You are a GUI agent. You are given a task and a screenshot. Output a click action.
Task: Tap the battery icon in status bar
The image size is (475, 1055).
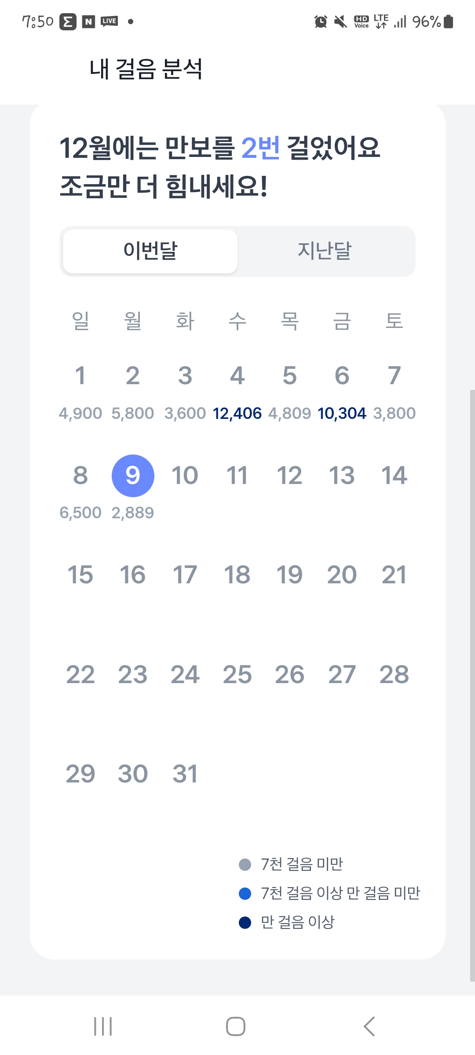coord(449,22)
